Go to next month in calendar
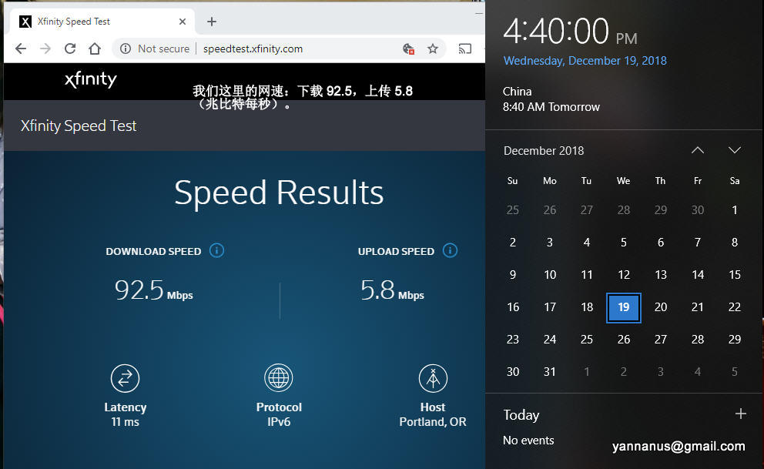The image size is (764, 469). pyautogui.click(x=734, y=150)
